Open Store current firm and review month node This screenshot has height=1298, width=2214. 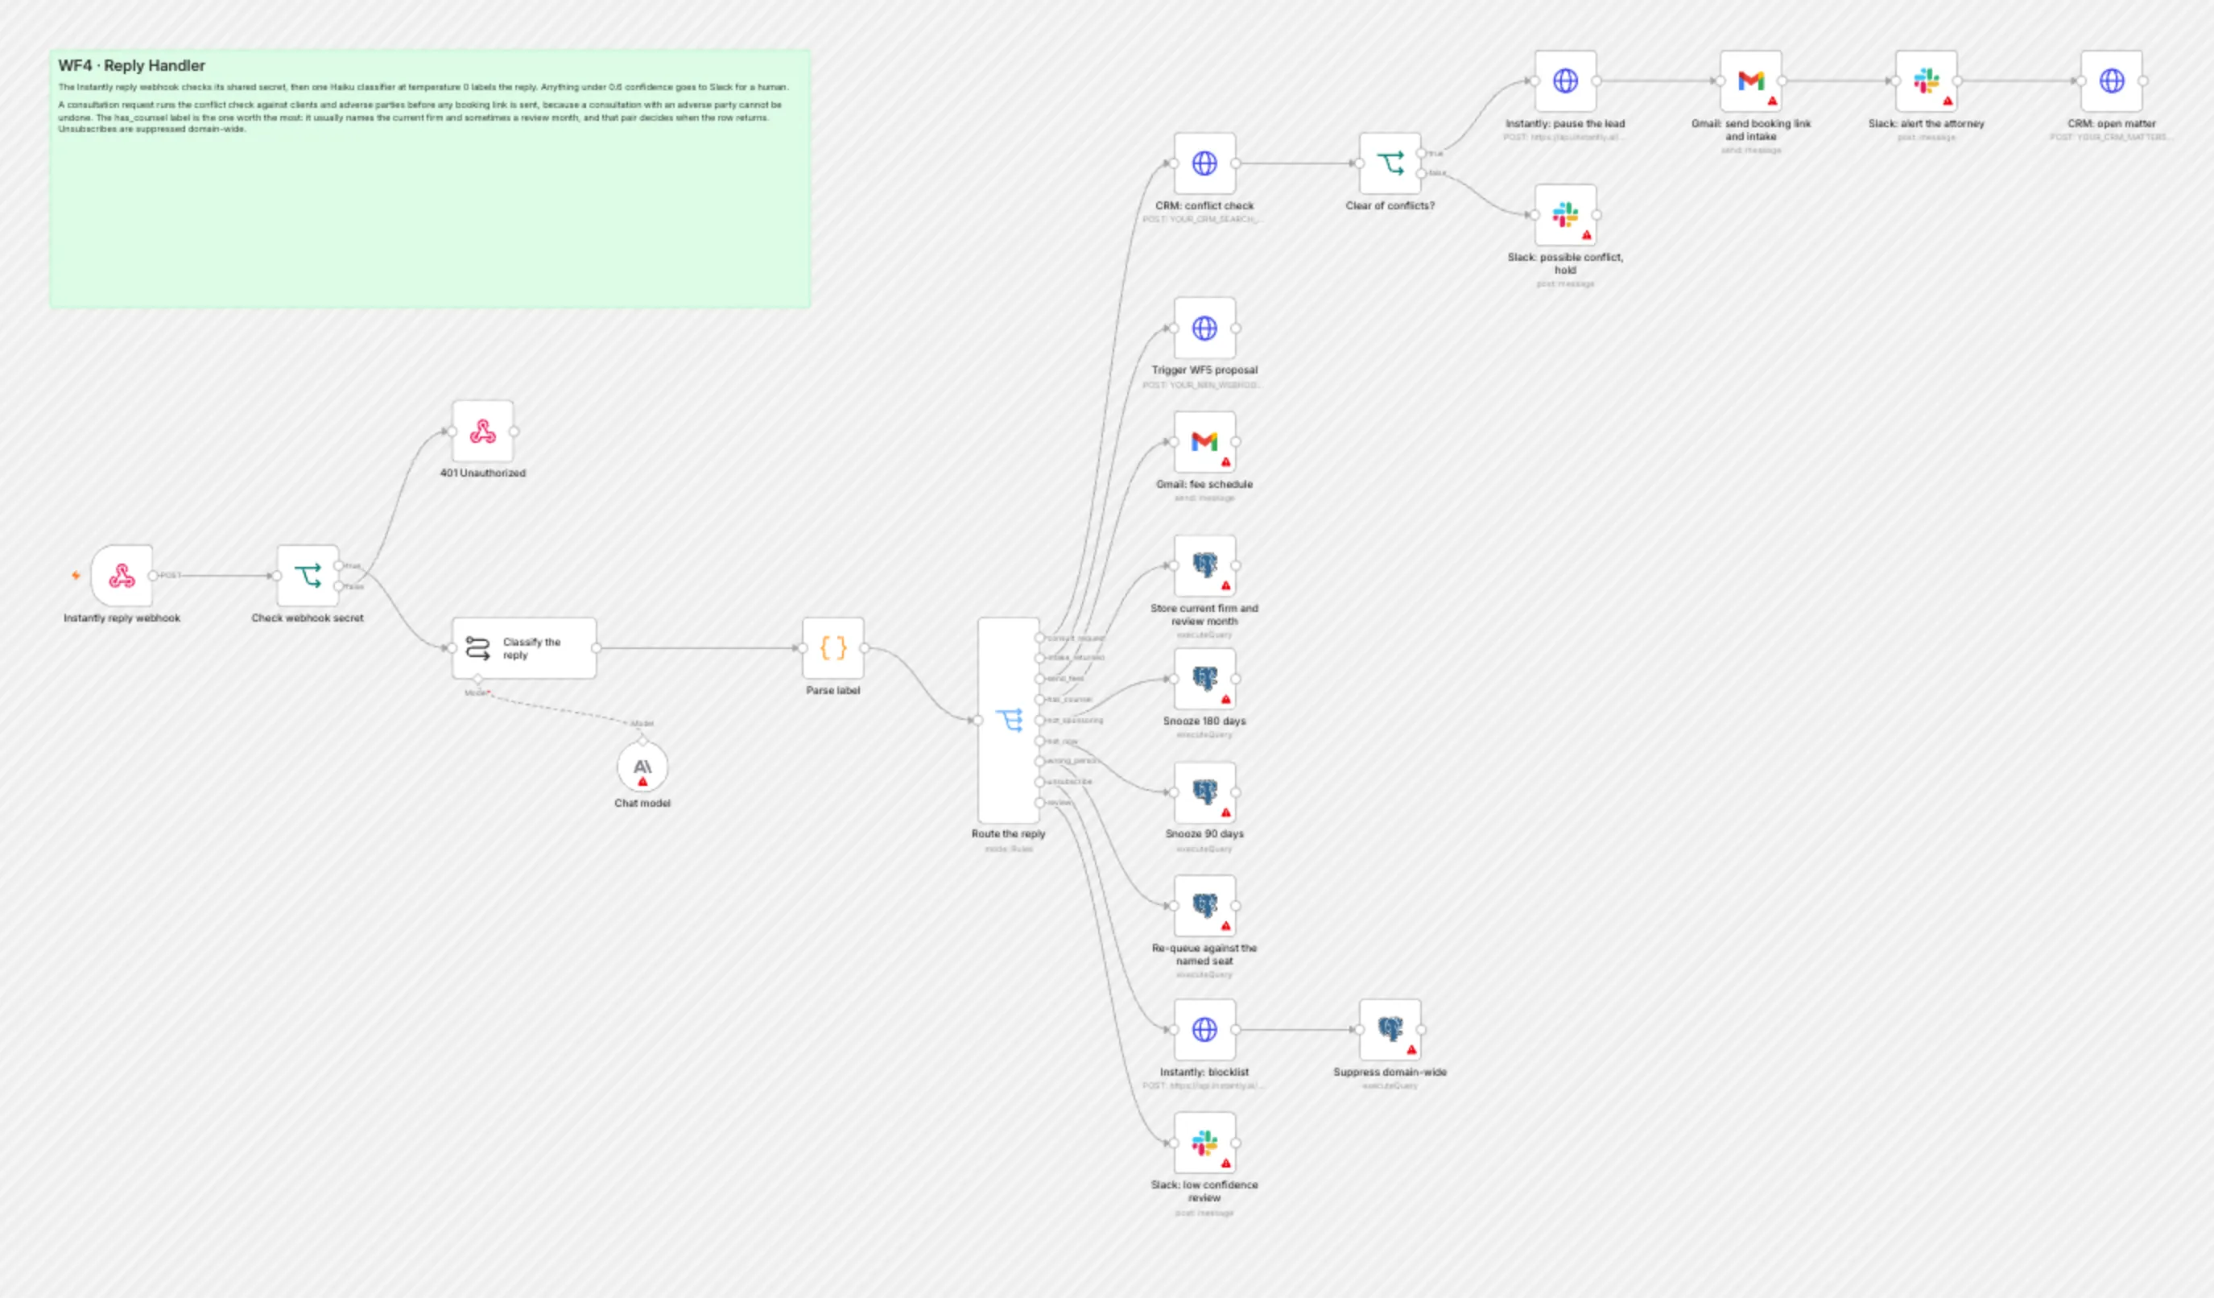[x=1204, y=566]
